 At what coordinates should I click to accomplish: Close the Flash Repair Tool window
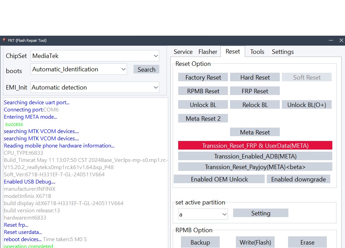(x=341, y=40)
